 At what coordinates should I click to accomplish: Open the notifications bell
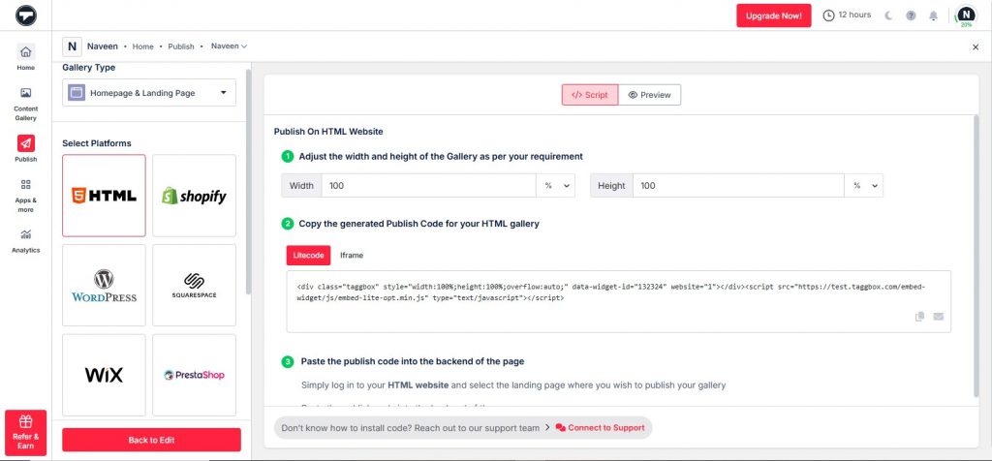933,15
